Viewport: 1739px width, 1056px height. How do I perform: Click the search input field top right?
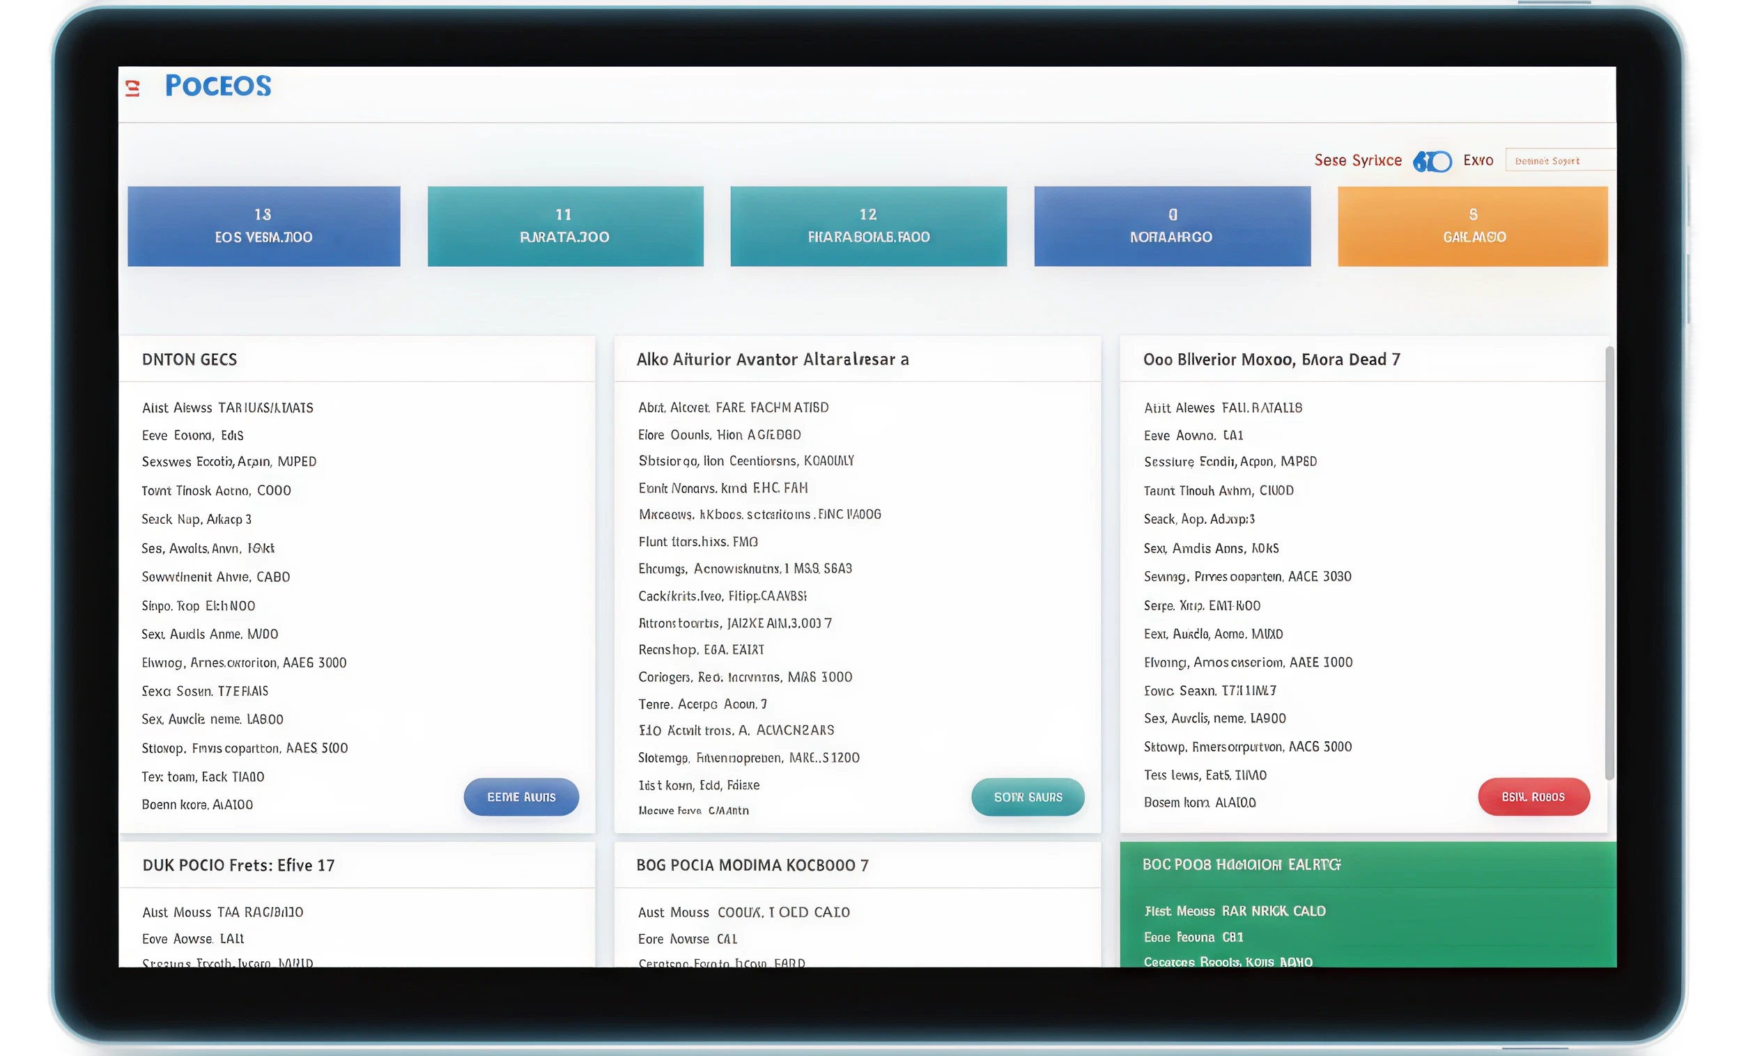point(1560,160)
